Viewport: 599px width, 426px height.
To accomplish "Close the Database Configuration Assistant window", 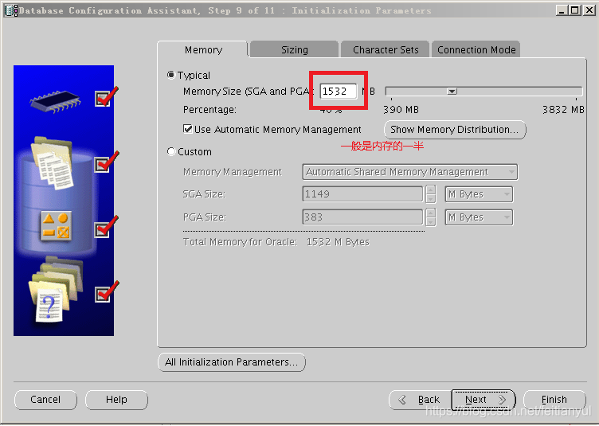I will [589, 10].
